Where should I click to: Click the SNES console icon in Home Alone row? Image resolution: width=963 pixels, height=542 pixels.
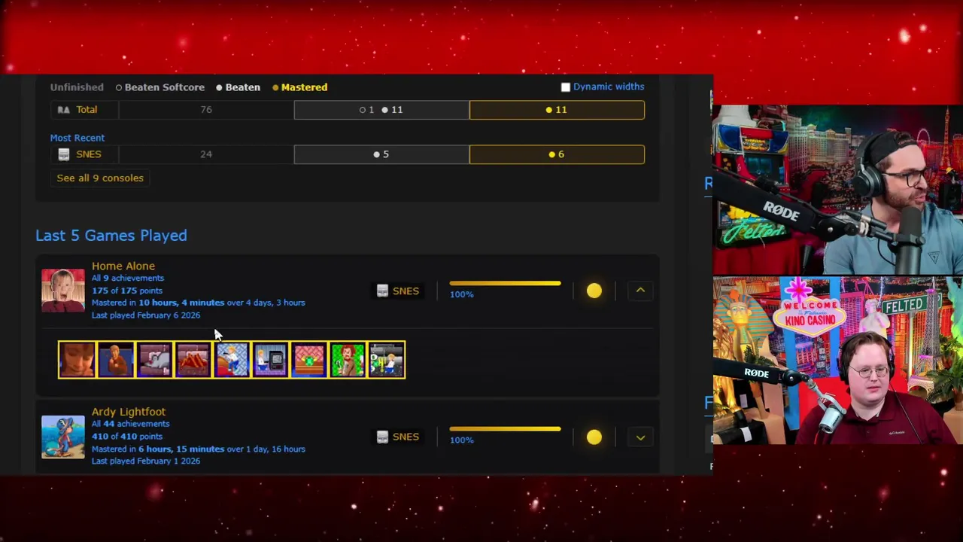pos(382,291)
